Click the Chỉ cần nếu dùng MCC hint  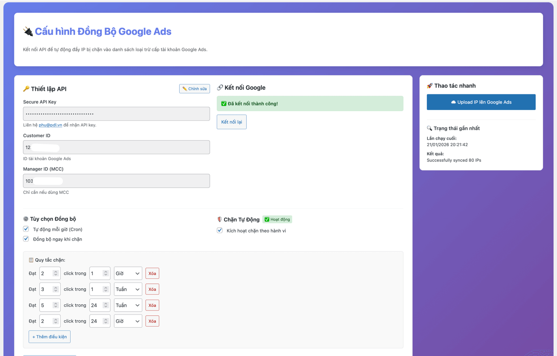pyautogui.click(x=46, y=193)
